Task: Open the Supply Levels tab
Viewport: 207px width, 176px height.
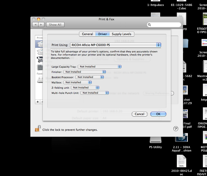Action: [x=122, y=34]
